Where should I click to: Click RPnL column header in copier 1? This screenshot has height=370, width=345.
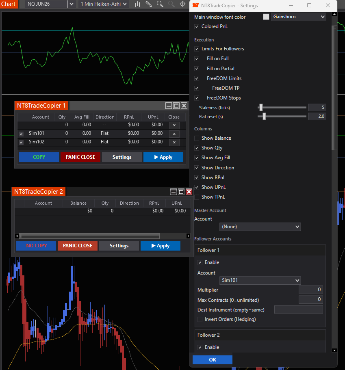click(x=129, y=117)
